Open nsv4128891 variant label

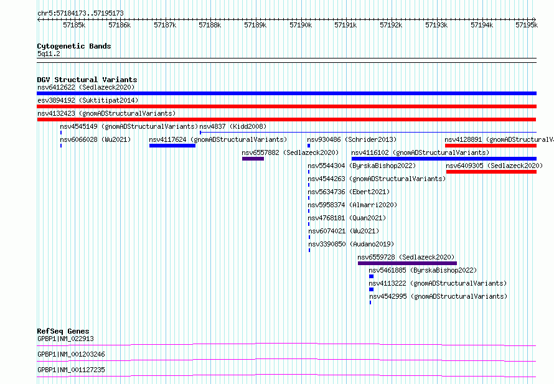[499, 139]
